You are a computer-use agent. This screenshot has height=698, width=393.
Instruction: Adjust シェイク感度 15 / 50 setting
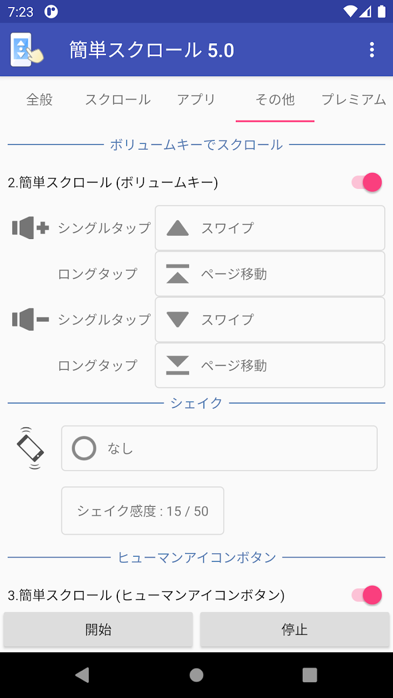pyautogui.click(x=142, y=511)
